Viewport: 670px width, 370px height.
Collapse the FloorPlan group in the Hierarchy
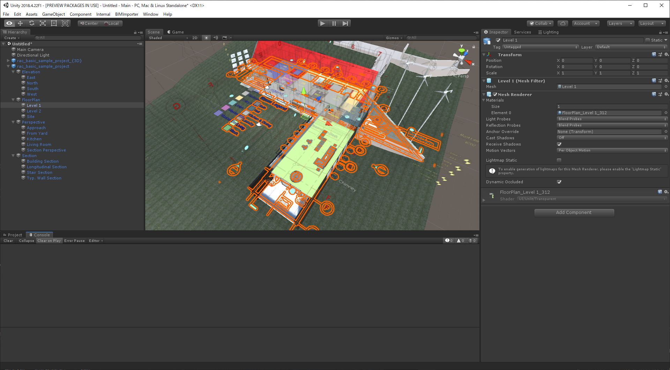click(13, 99)
